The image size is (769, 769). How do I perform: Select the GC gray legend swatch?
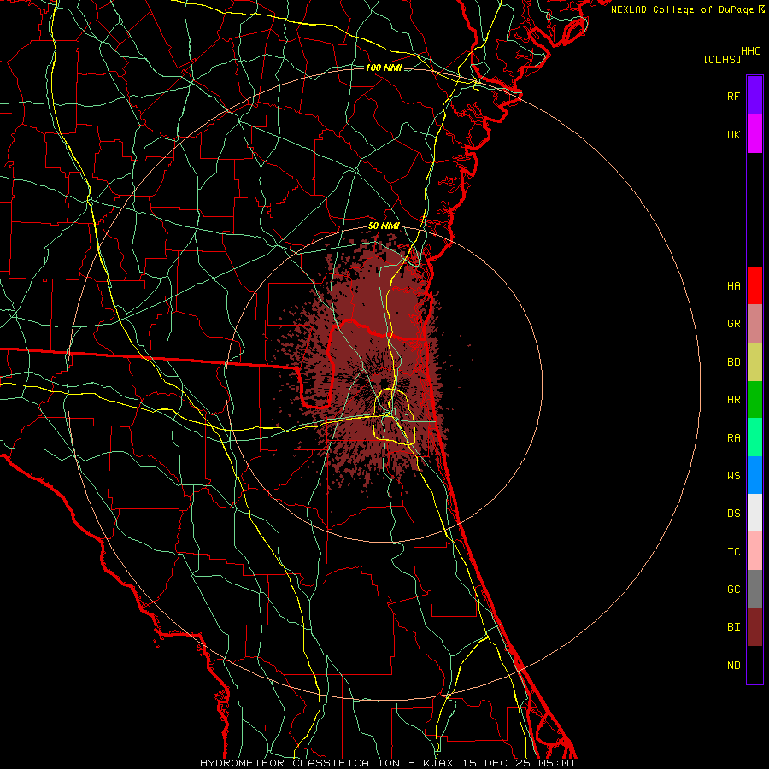click(754, 589)
